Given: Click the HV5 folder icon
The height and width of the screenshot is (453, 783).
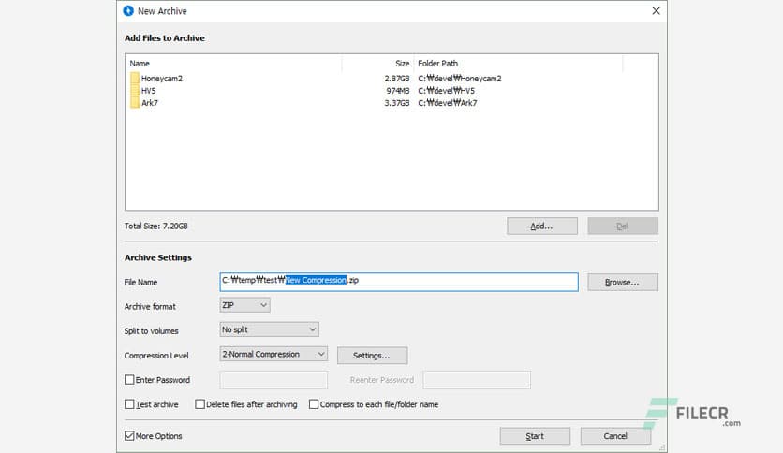Looking at the screenshot, I should point(135,90).
